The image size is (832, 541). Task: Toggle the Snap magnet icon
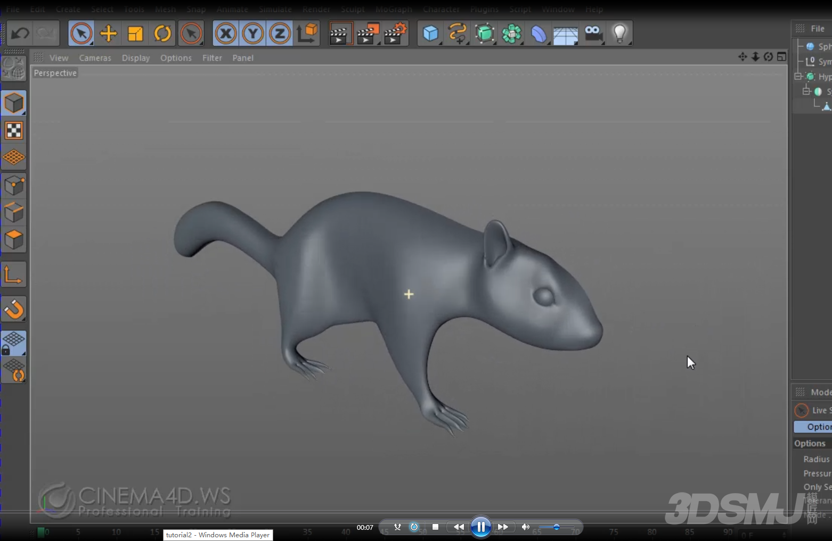click(14, 309)
